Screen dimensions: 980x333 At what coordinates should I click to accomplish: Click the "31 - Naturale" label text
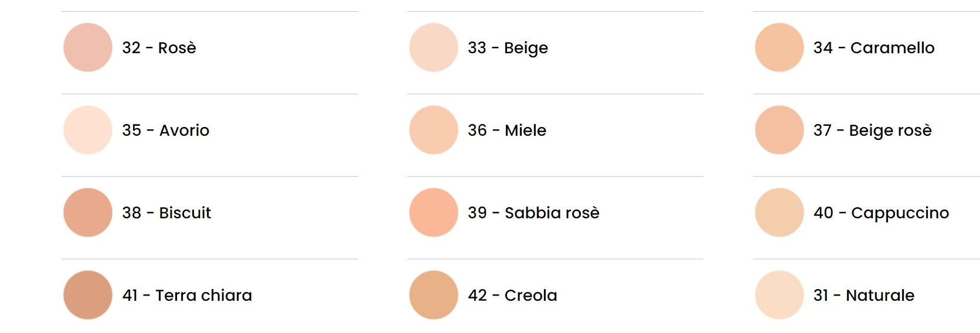pos(864,295)
